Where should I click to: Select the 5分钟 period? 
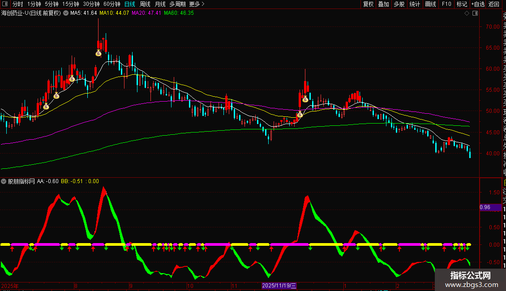pyautogui.click(x=51, y=4)
